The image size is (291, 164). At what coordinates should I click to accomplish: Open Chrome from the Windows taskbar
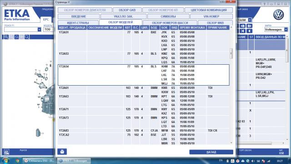17,161
